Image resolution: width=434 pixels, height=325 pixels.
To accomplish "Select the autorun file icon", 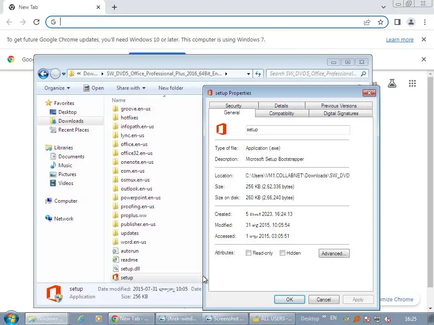I will click(115, 251).
